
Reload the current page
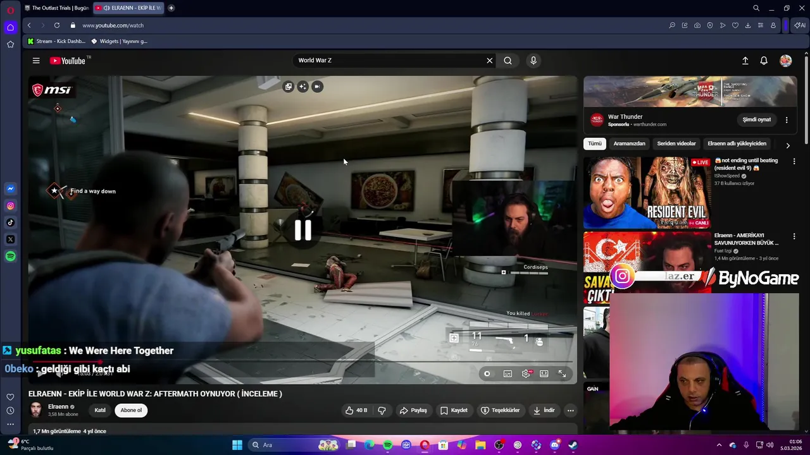(57, 25)
